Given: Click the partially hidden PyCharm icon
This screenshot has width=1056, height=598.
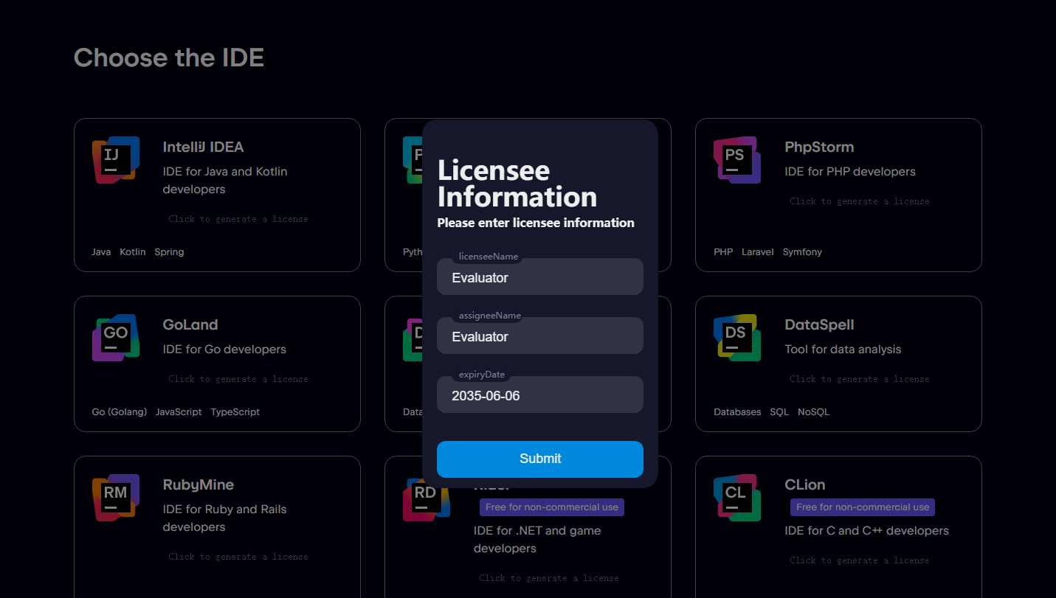Looking at the screenshot, I should click(x=413, y=159).
